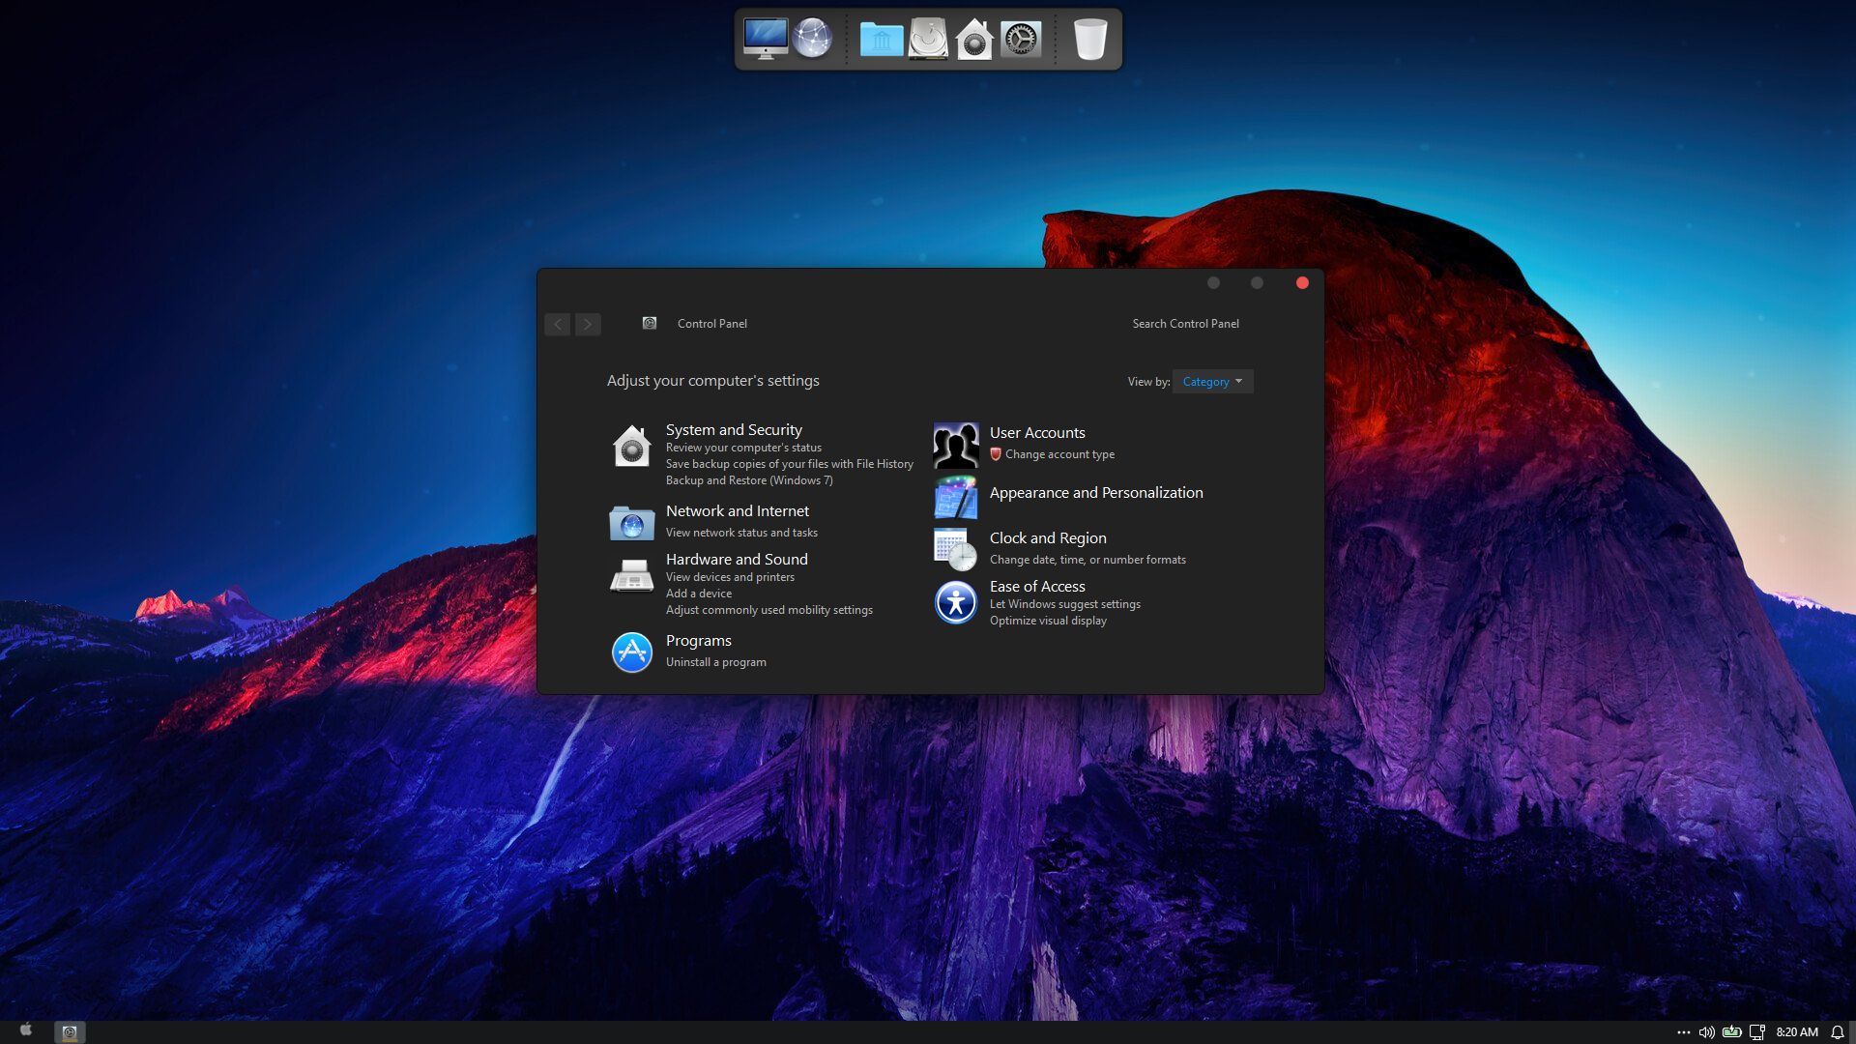Click the back navigation arrow
Screen dimensions: 1856x1044
558,324
